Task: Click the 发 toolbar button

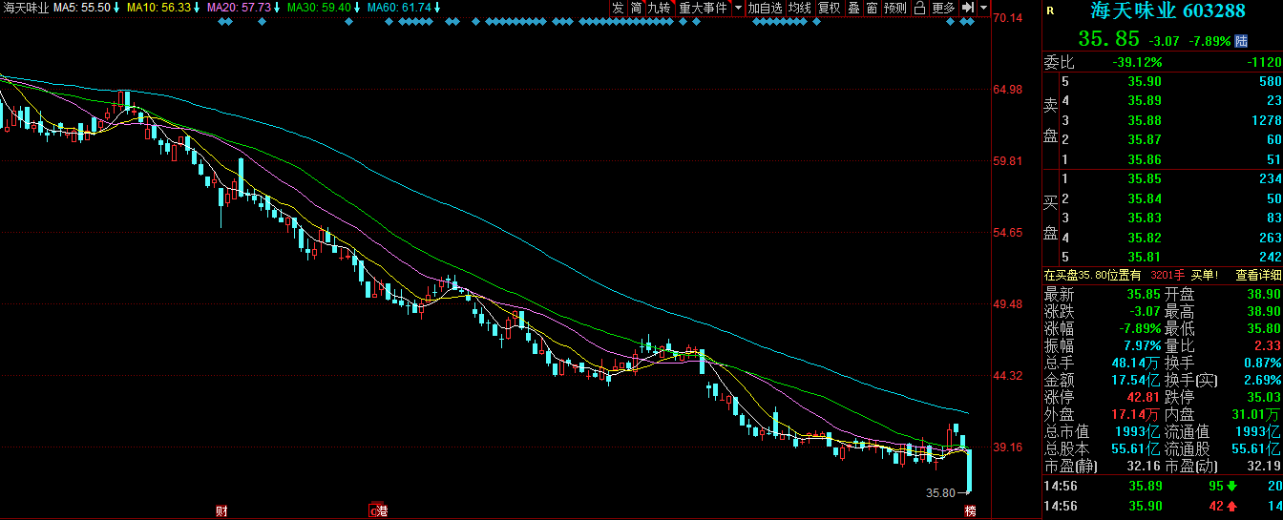Action: (618, 8)
